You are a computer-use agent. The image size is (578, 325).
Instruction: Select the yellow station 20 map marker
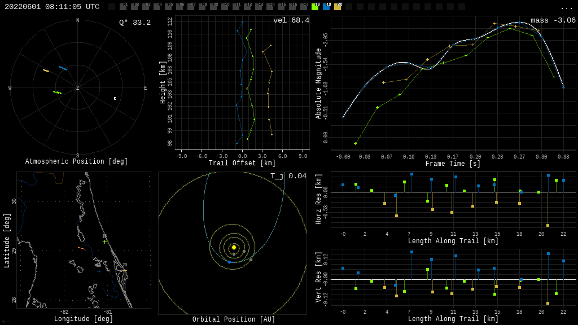(125, 270)
